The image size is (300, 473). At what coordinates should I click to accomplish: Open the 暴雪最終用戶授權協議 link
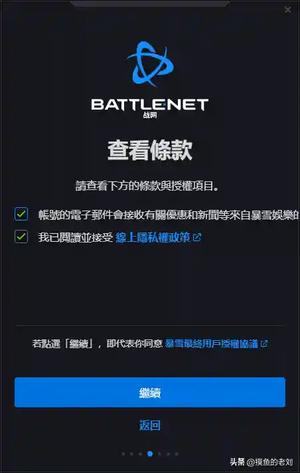[212, 343]
